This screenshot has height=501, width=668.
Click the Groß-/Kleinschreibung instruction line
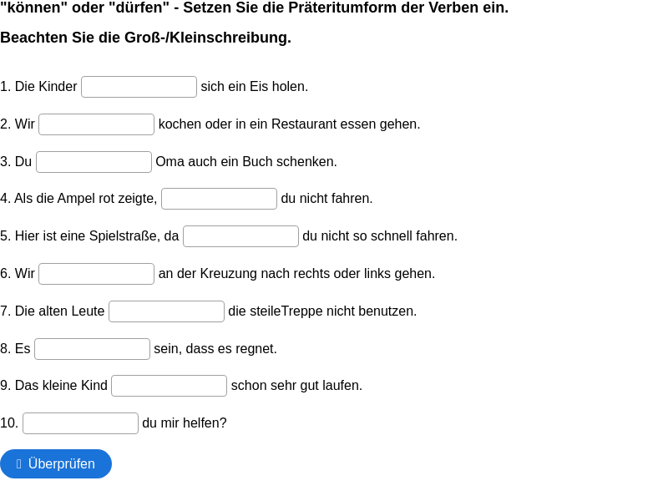[x=145, y=37]
